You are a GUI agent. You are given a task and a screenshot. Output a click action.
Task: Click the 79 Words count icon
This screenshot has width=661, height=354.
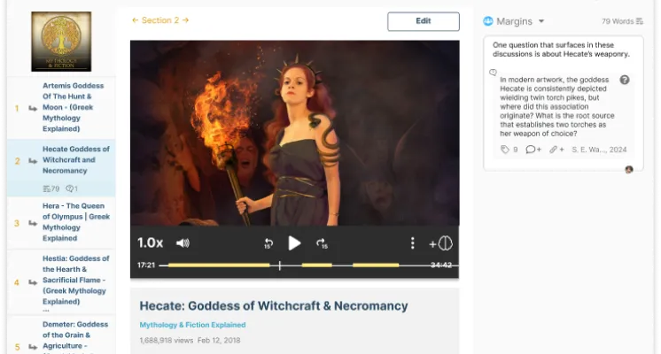click(640, 21)
